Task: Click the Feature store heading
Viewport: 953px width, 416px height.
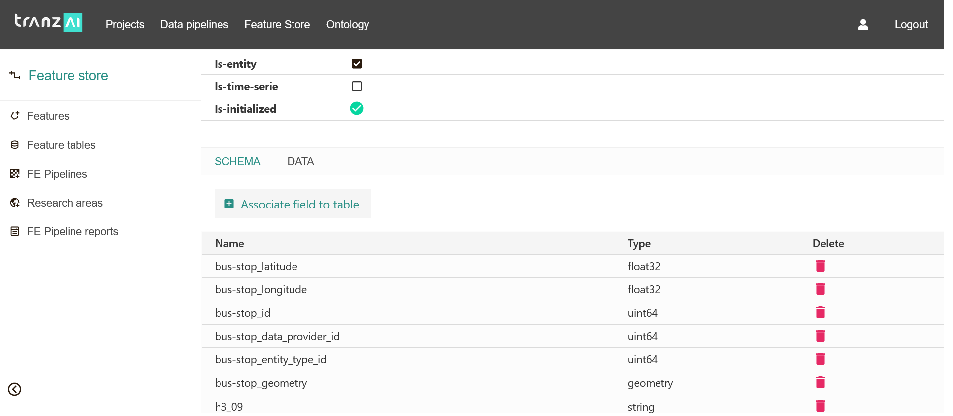Action: point(68,75)
